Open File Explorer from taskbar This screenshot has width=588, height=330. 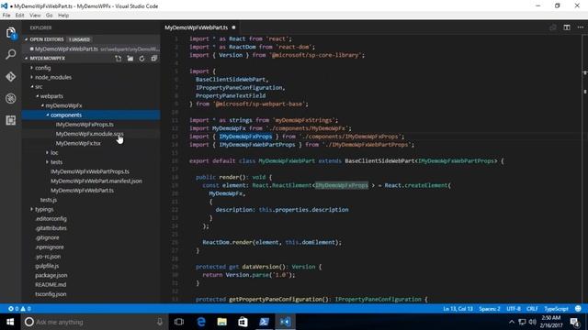click(x=222, y=322)
